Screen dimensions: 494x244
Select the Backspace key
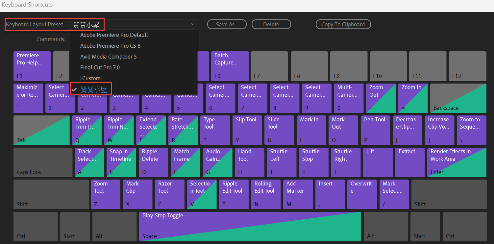(x=458, y=98)
